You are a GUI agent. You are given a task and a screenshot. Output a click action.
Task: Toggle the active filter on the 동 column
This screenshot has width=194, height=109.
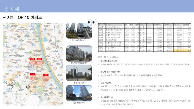[105, 25]
